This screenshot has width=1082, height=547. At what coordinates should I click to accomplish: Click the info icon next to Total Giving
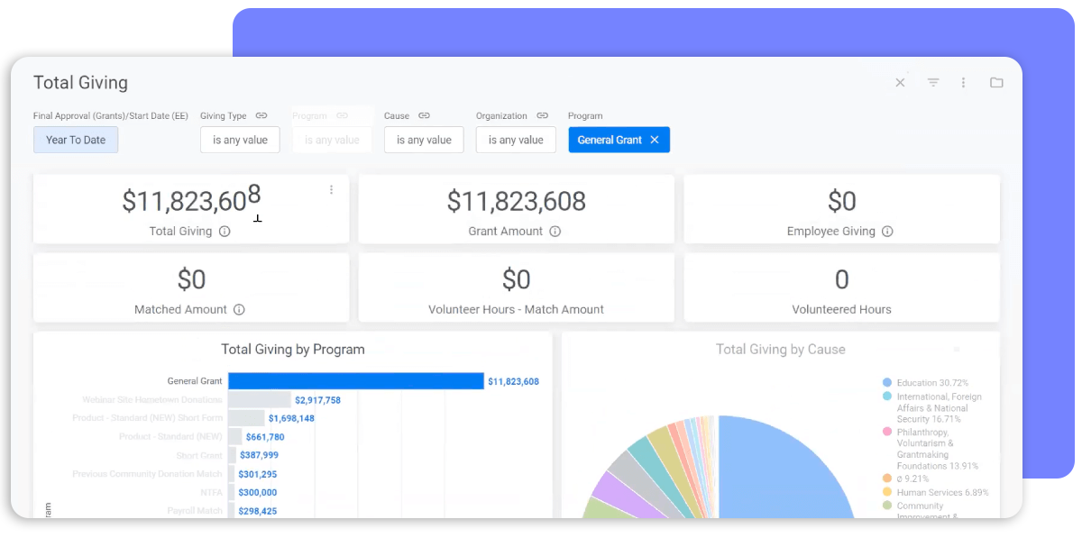225,232
